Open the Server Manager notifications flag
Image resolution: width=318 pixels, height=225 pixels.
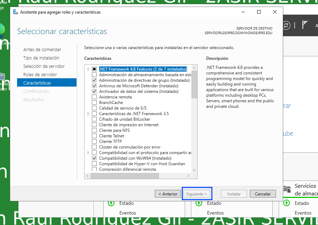[305, 25]
